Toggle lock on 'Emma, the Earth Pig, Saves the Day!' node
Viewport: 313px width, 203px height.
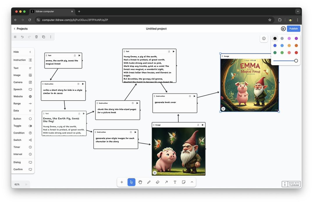79,114
